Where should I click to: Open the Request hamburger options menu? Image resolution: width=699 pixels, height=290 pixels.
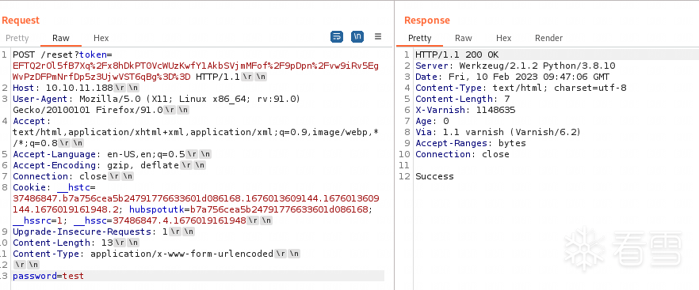click(378, 37)
